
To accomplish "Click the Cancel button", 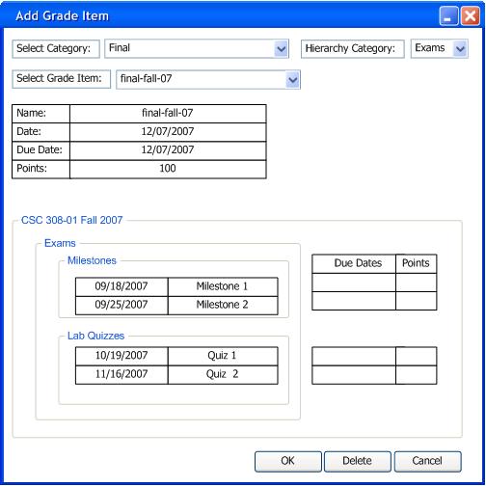I will 427,461.
